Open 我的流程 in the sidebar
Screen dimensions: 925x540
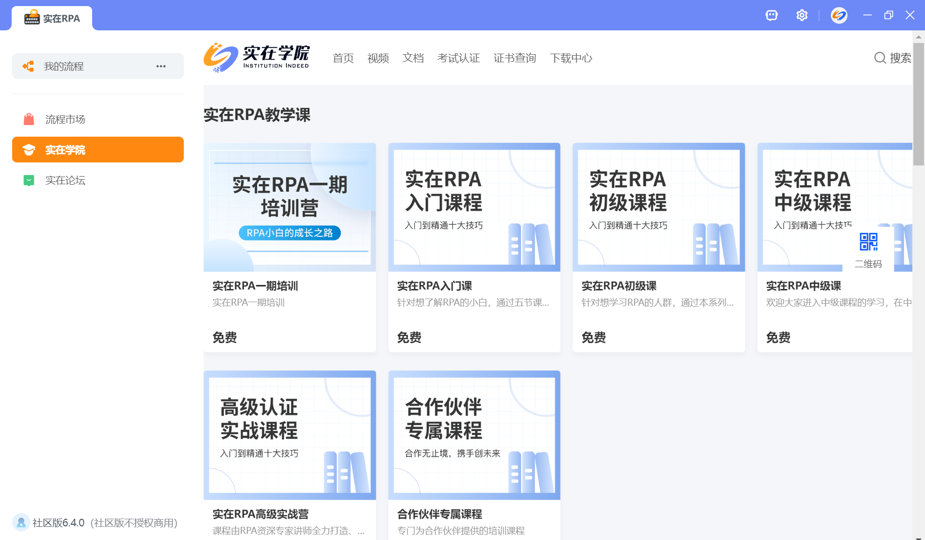98,66
